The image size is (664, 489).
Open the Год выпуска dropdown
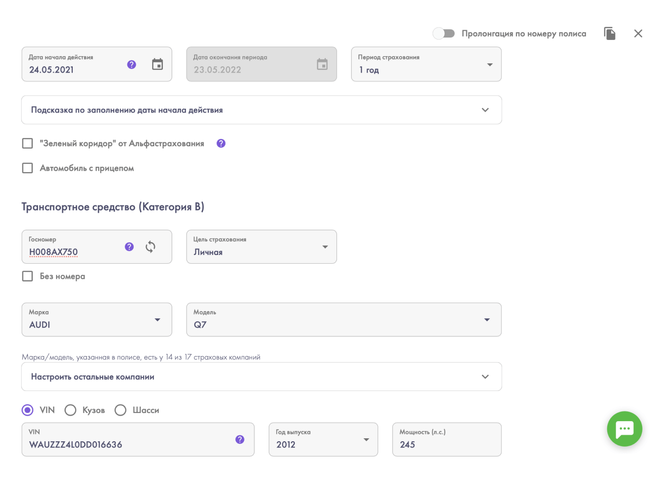[x=323, y=439]
